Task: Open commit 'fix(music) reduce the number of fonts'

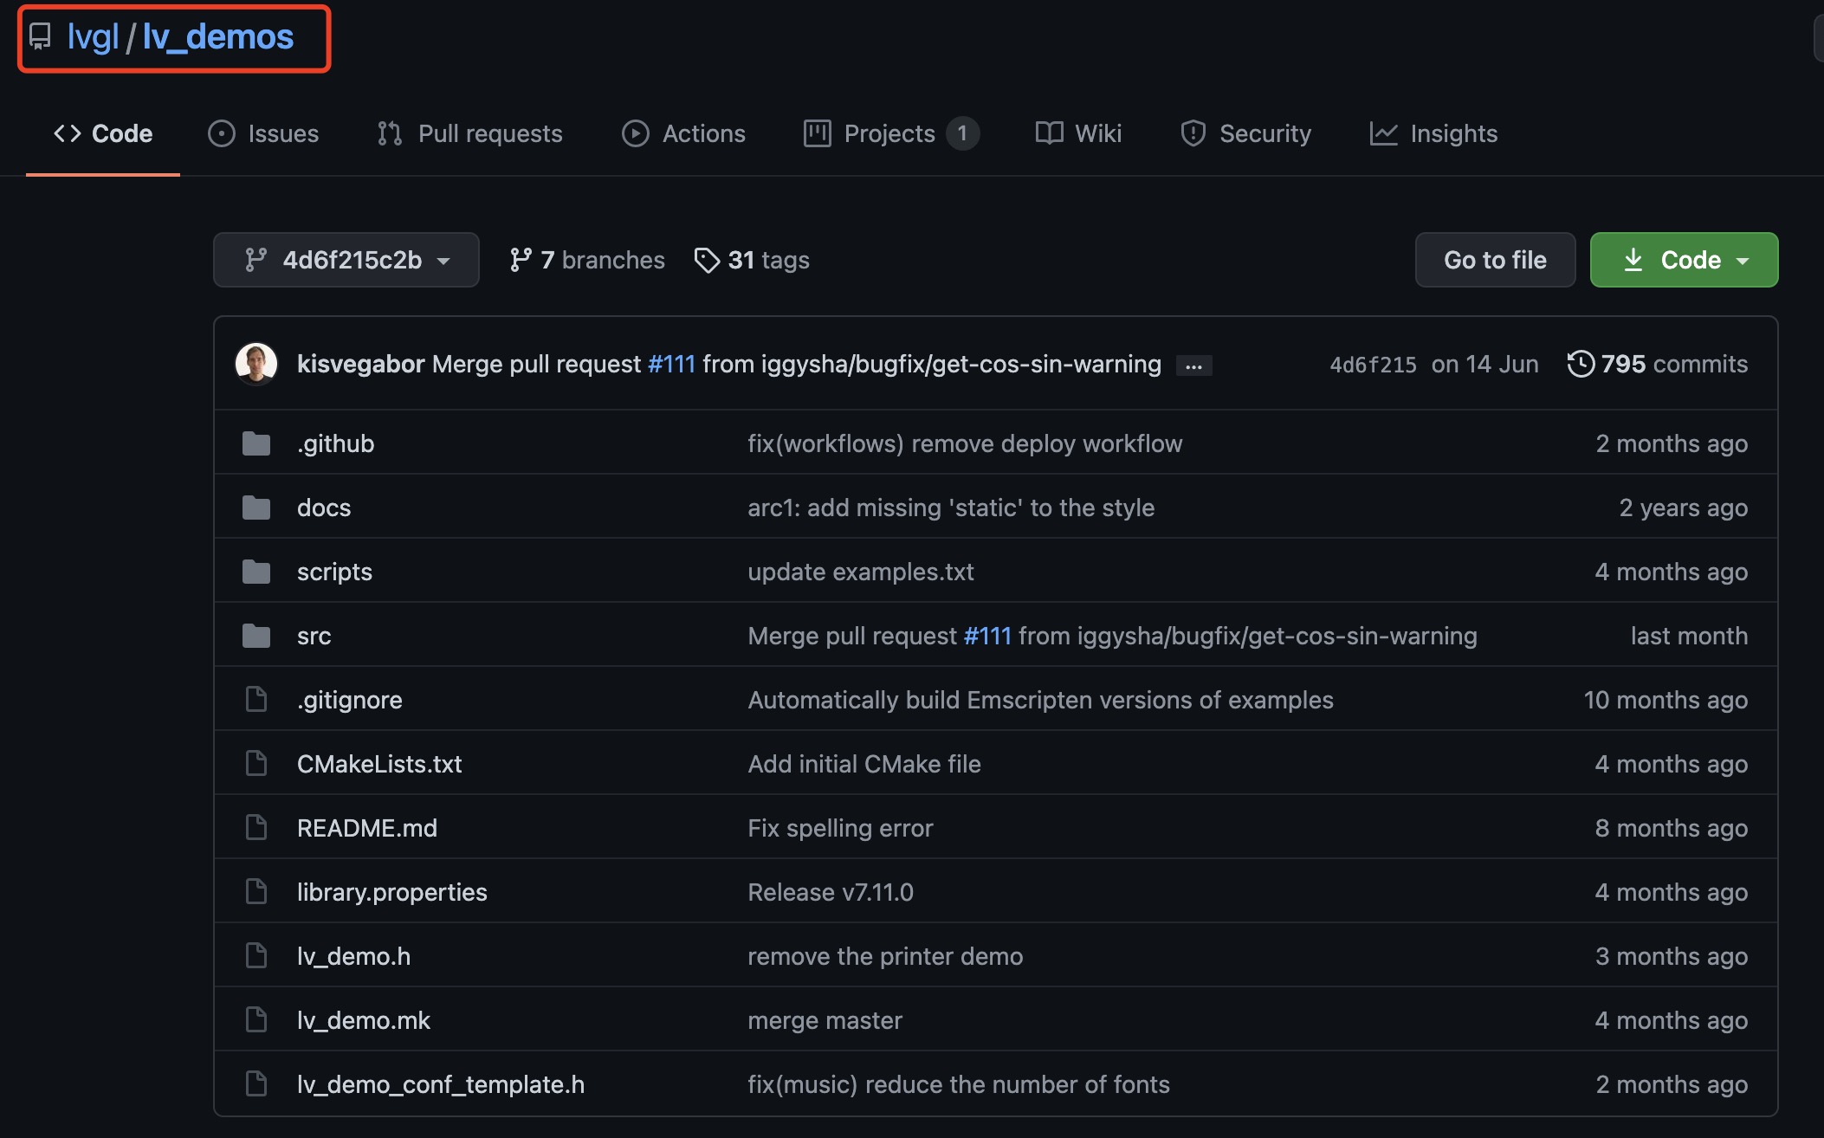Action: coord(959,1084)
